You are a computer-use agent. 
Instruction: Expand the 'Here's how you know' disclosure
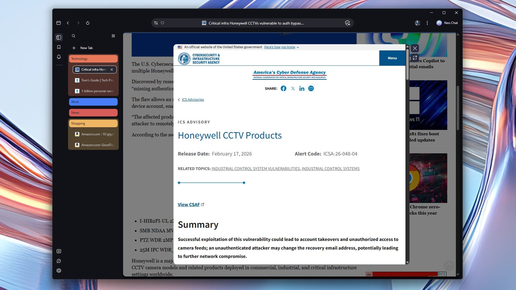[x=280, y=47]
